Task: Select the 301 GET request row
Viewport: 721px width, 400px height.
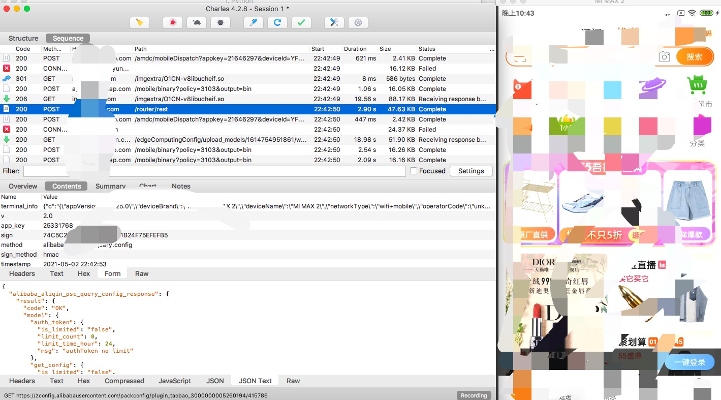Action: pyautogui.click(x=247, y=79)
